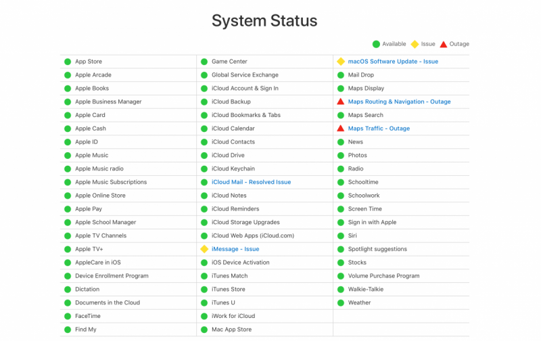The height and width of the screenshot is (341, 541).
Task: Select the iCloud Storage Upgrades row
Action: tap(245, 222)
